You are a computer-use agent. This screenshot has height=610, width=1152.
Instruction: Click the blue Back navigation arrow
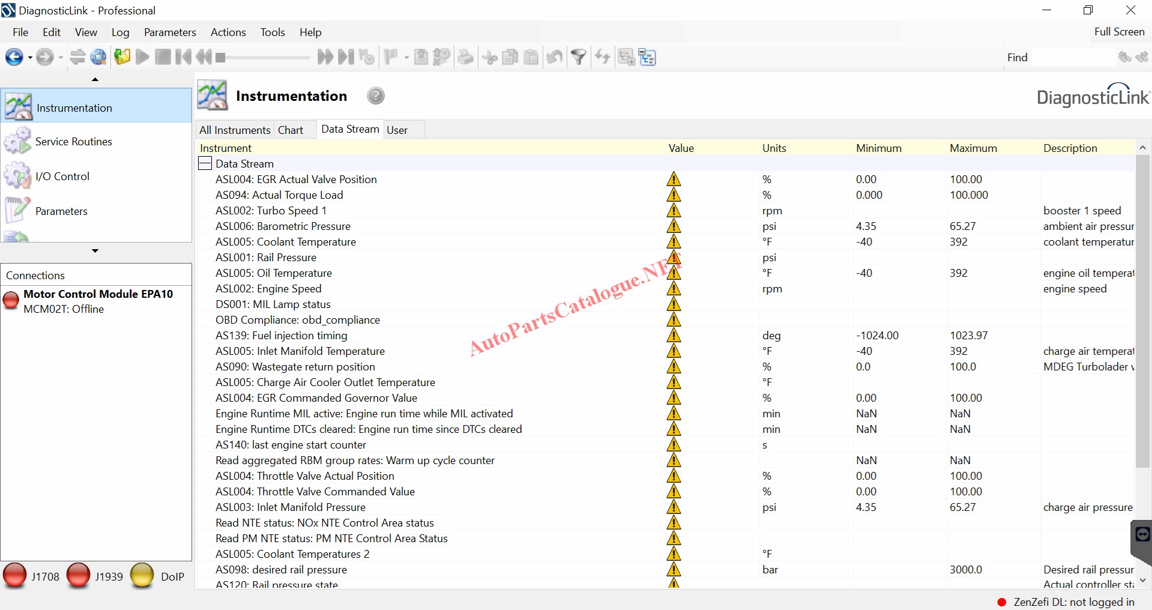[13, 58]
